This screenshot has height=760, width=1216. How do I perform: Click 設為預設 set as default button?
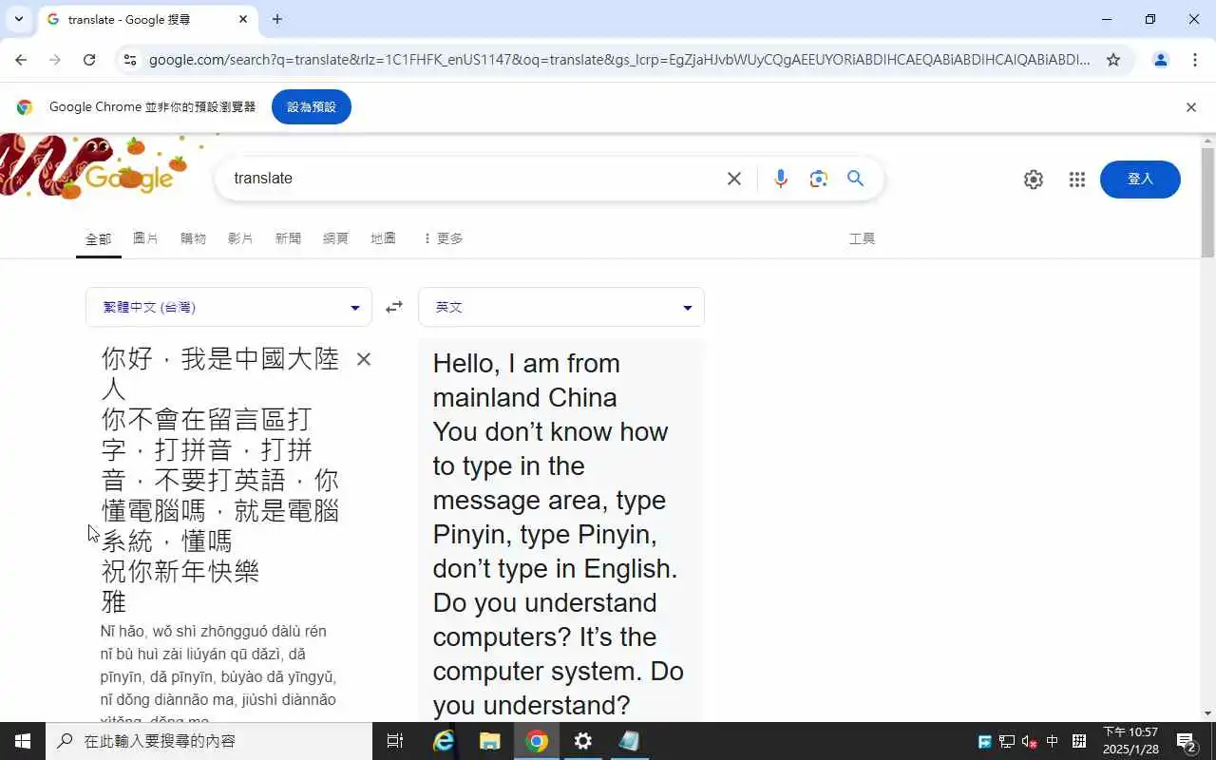[x=312, y=107]
